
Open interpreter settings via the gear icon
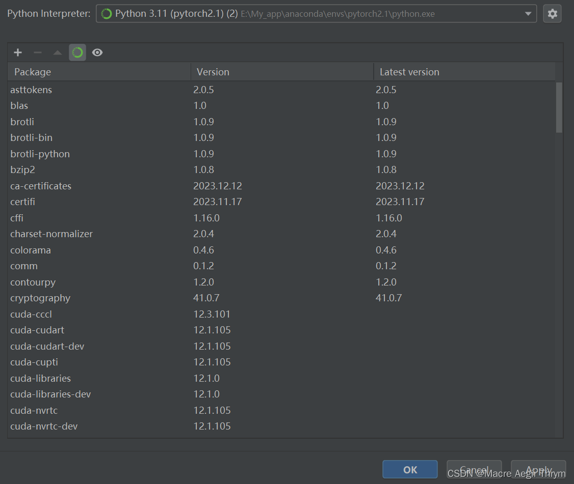point(552,14)
